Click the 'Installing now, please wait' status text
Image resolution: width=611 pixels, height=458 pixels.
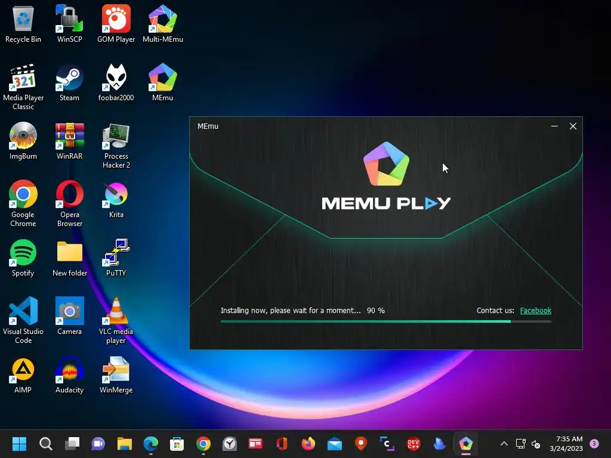tap(291, 310)
